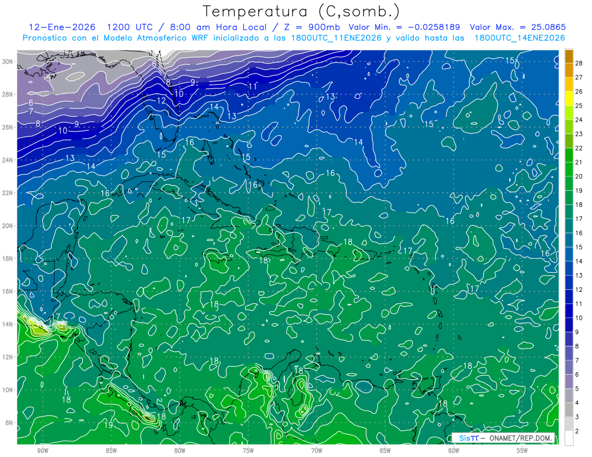Screen dimensions: 592x457
Task: Click the 85W longitude axis label
Action: pyautogui.click(x=111, y=451)
